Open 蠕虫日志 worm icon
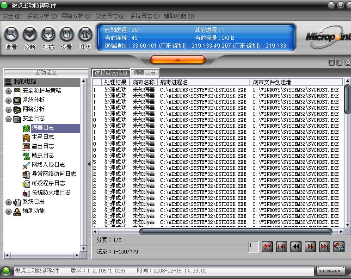 (26, 156)
